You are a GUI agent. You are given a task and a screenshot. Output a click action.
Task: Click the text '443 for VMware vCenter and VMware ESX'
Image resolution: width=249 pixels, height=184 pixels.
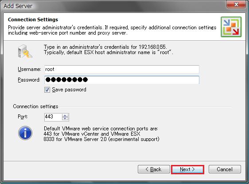click(x=92, y=134)
